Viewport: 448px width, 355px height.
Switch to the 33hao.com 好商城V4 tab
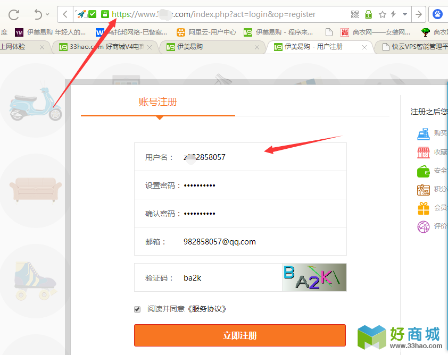[105, 47]
